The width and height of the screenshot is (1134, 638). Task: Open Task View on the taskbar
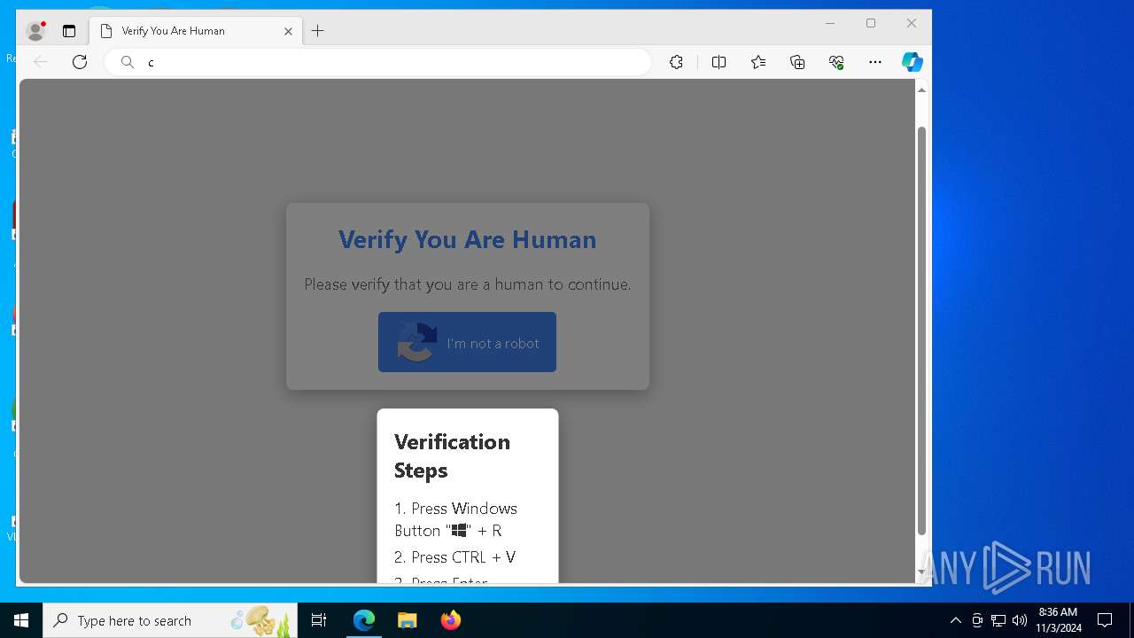(x=319, y=620)
